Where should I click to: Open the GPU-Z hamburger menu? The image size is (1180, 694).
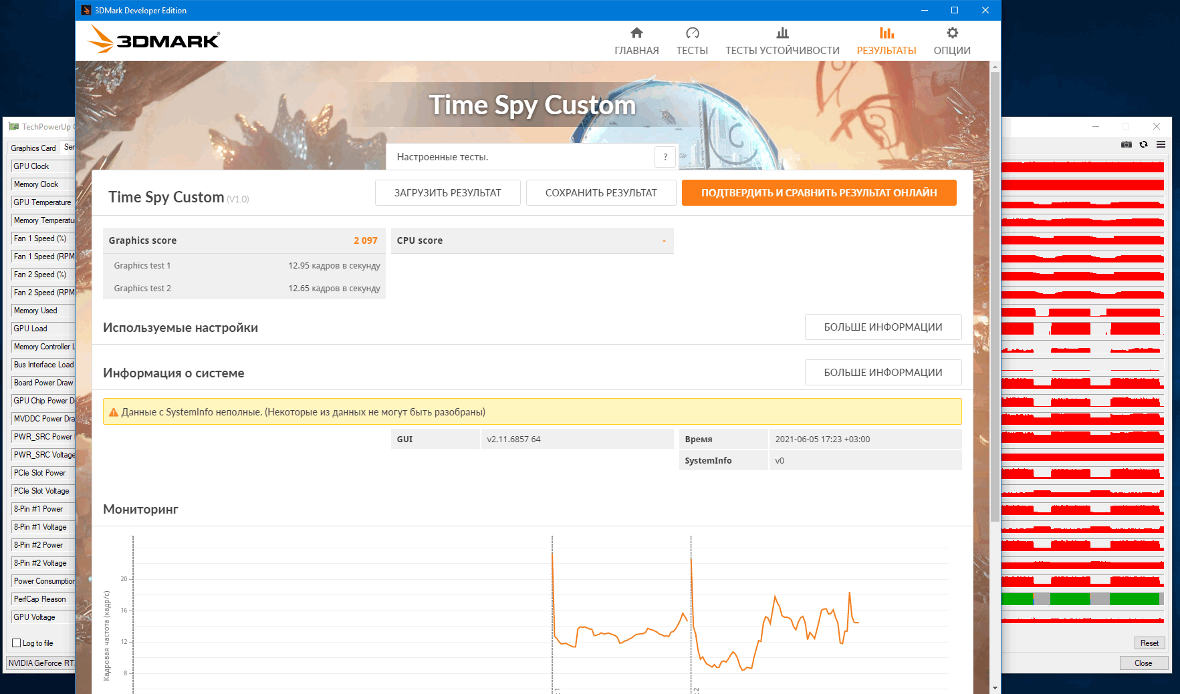[1161, 144]
